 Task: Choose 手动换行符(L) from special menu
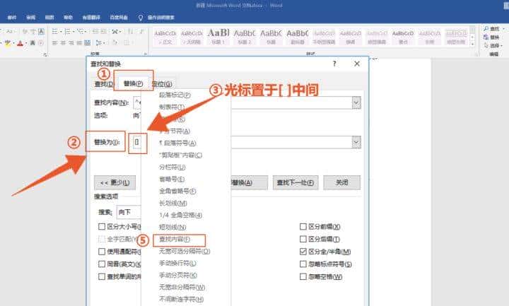point(177,263)
